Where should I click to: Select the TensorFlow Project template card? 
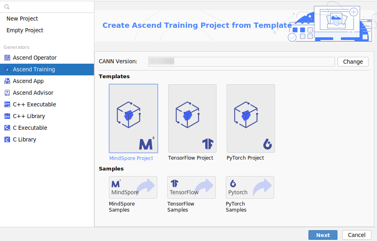[x=192, y=118]
